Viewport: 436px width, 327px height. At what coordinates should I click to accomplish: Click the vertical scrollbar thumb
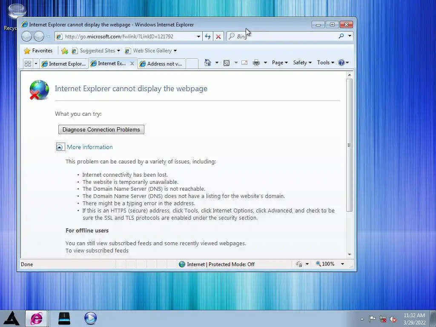pyautogui.click(x=350, y=145)
